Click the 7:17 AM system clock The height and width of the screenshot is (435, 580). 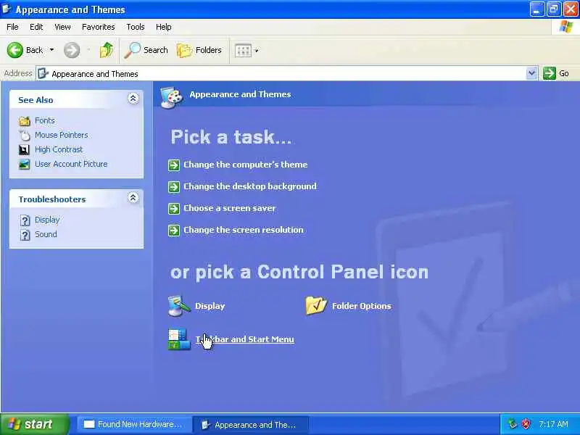click(x=553, y=424)
